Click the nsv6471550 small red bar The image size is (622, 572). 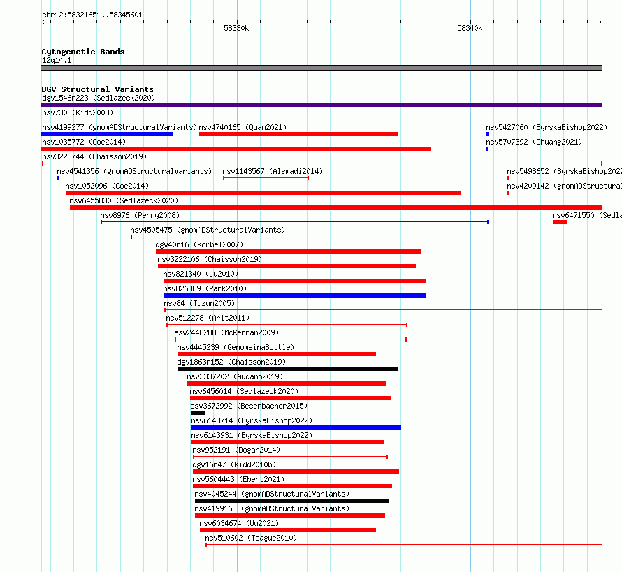click(x=560, y=222)
